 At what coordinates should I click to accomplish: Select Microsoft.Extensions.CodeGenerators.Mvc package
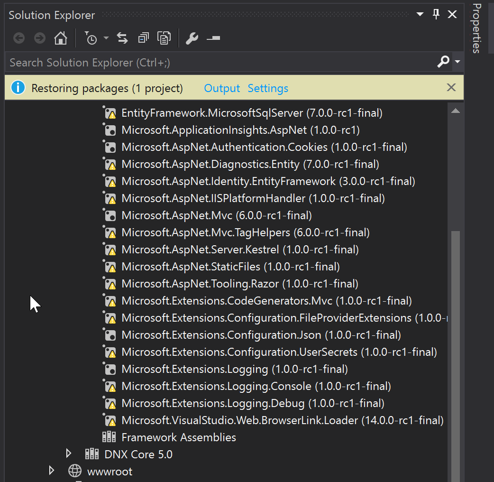click(266, 301)
